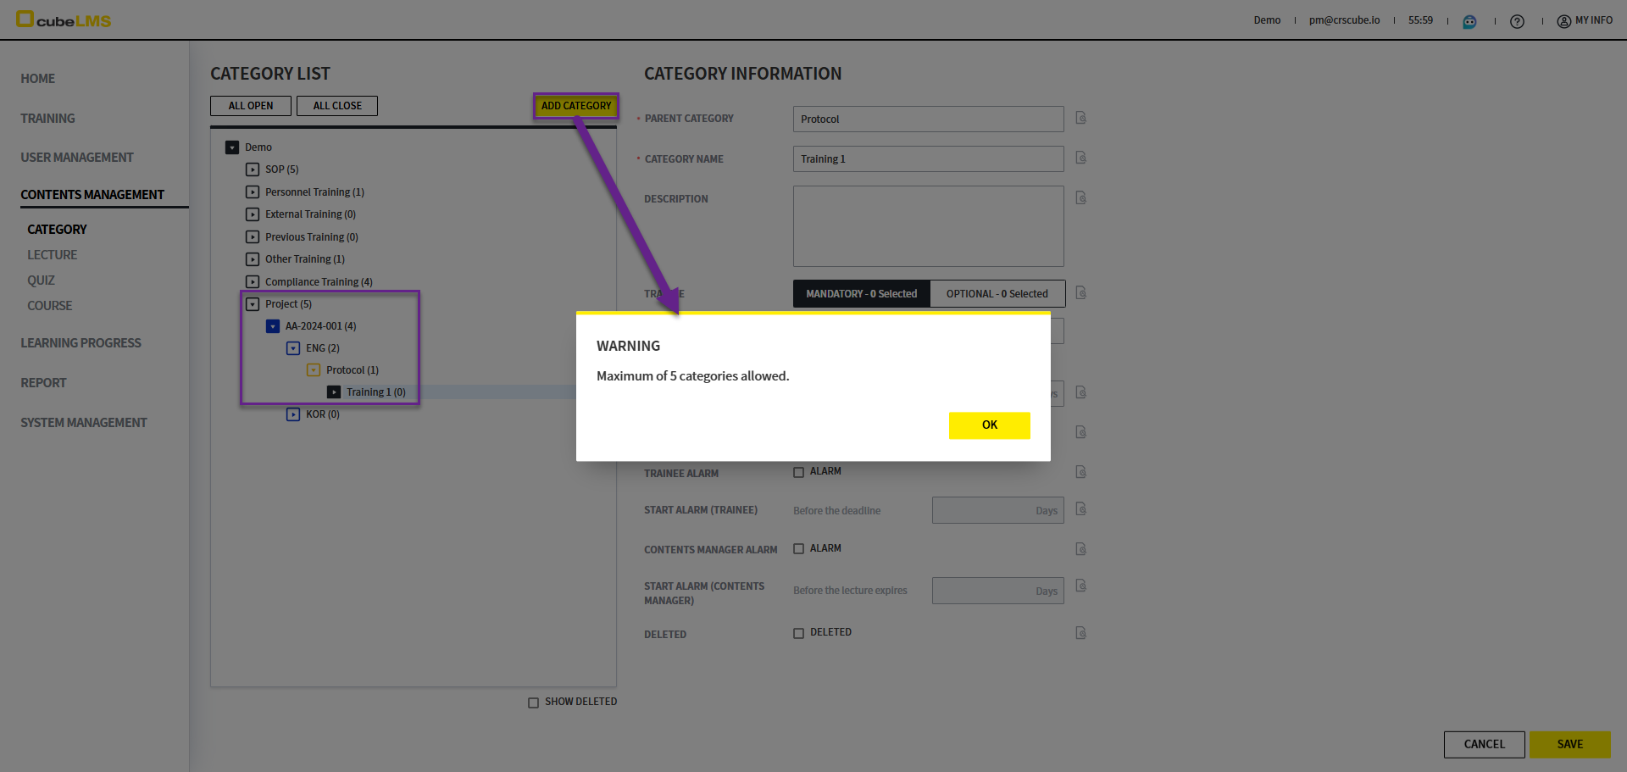Tick the Contents Manager Alarm checkbox
The width and height of the screenshot is (1627, 772).
798,549
